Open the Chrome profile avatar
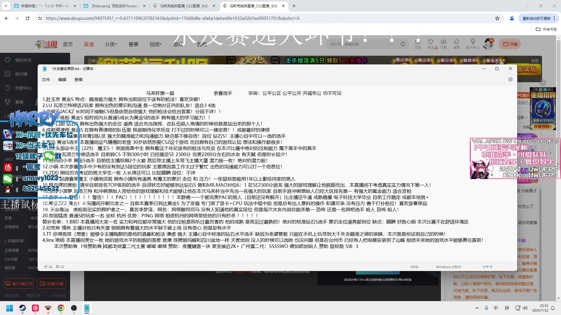The width and height of the screenshot is (561, 315). [x=512, y=18]
